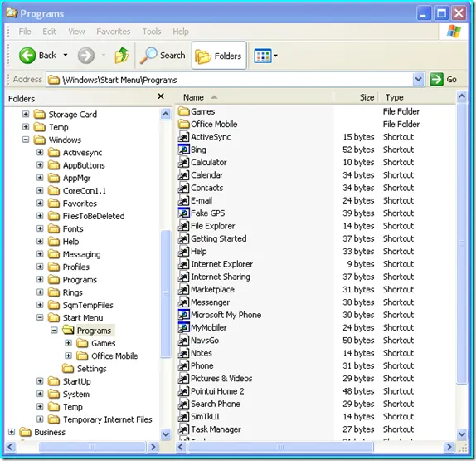Toggle the Folders pane button
The width and height of the screenshot is (476, 461).
click(219, 56)
